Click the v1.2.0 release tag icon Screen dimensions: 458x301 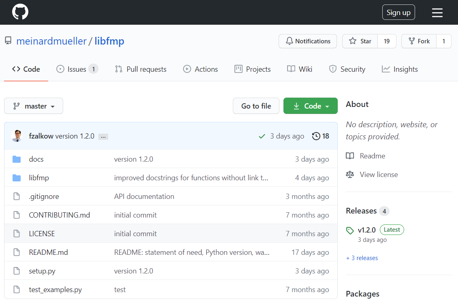(350, 231)
